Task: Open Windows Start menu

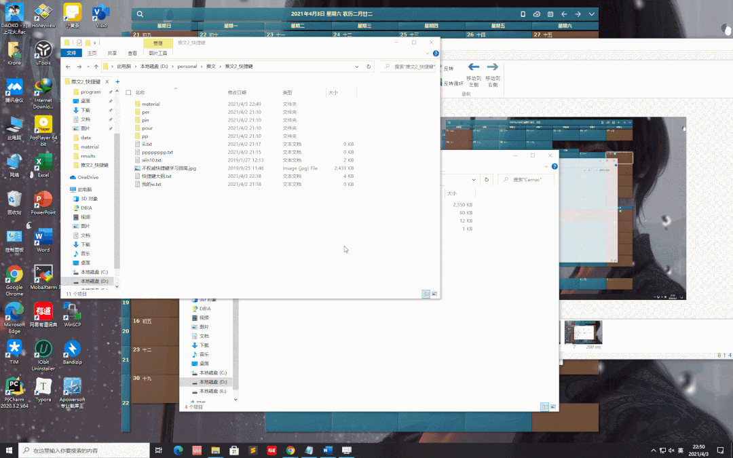Action: (x=9, y=450)
